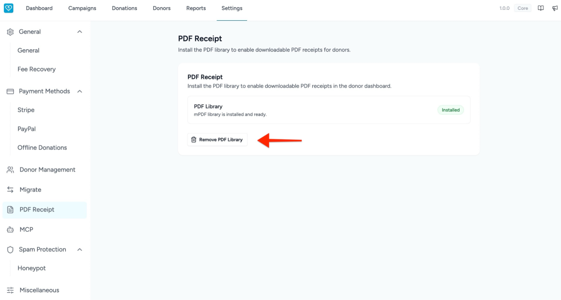Open Fee Recovery settings
This screenshot has width=561, height=300.
point(37,69)
